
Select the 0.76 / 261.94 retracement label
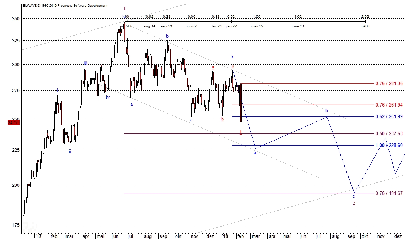coord(388,104)
